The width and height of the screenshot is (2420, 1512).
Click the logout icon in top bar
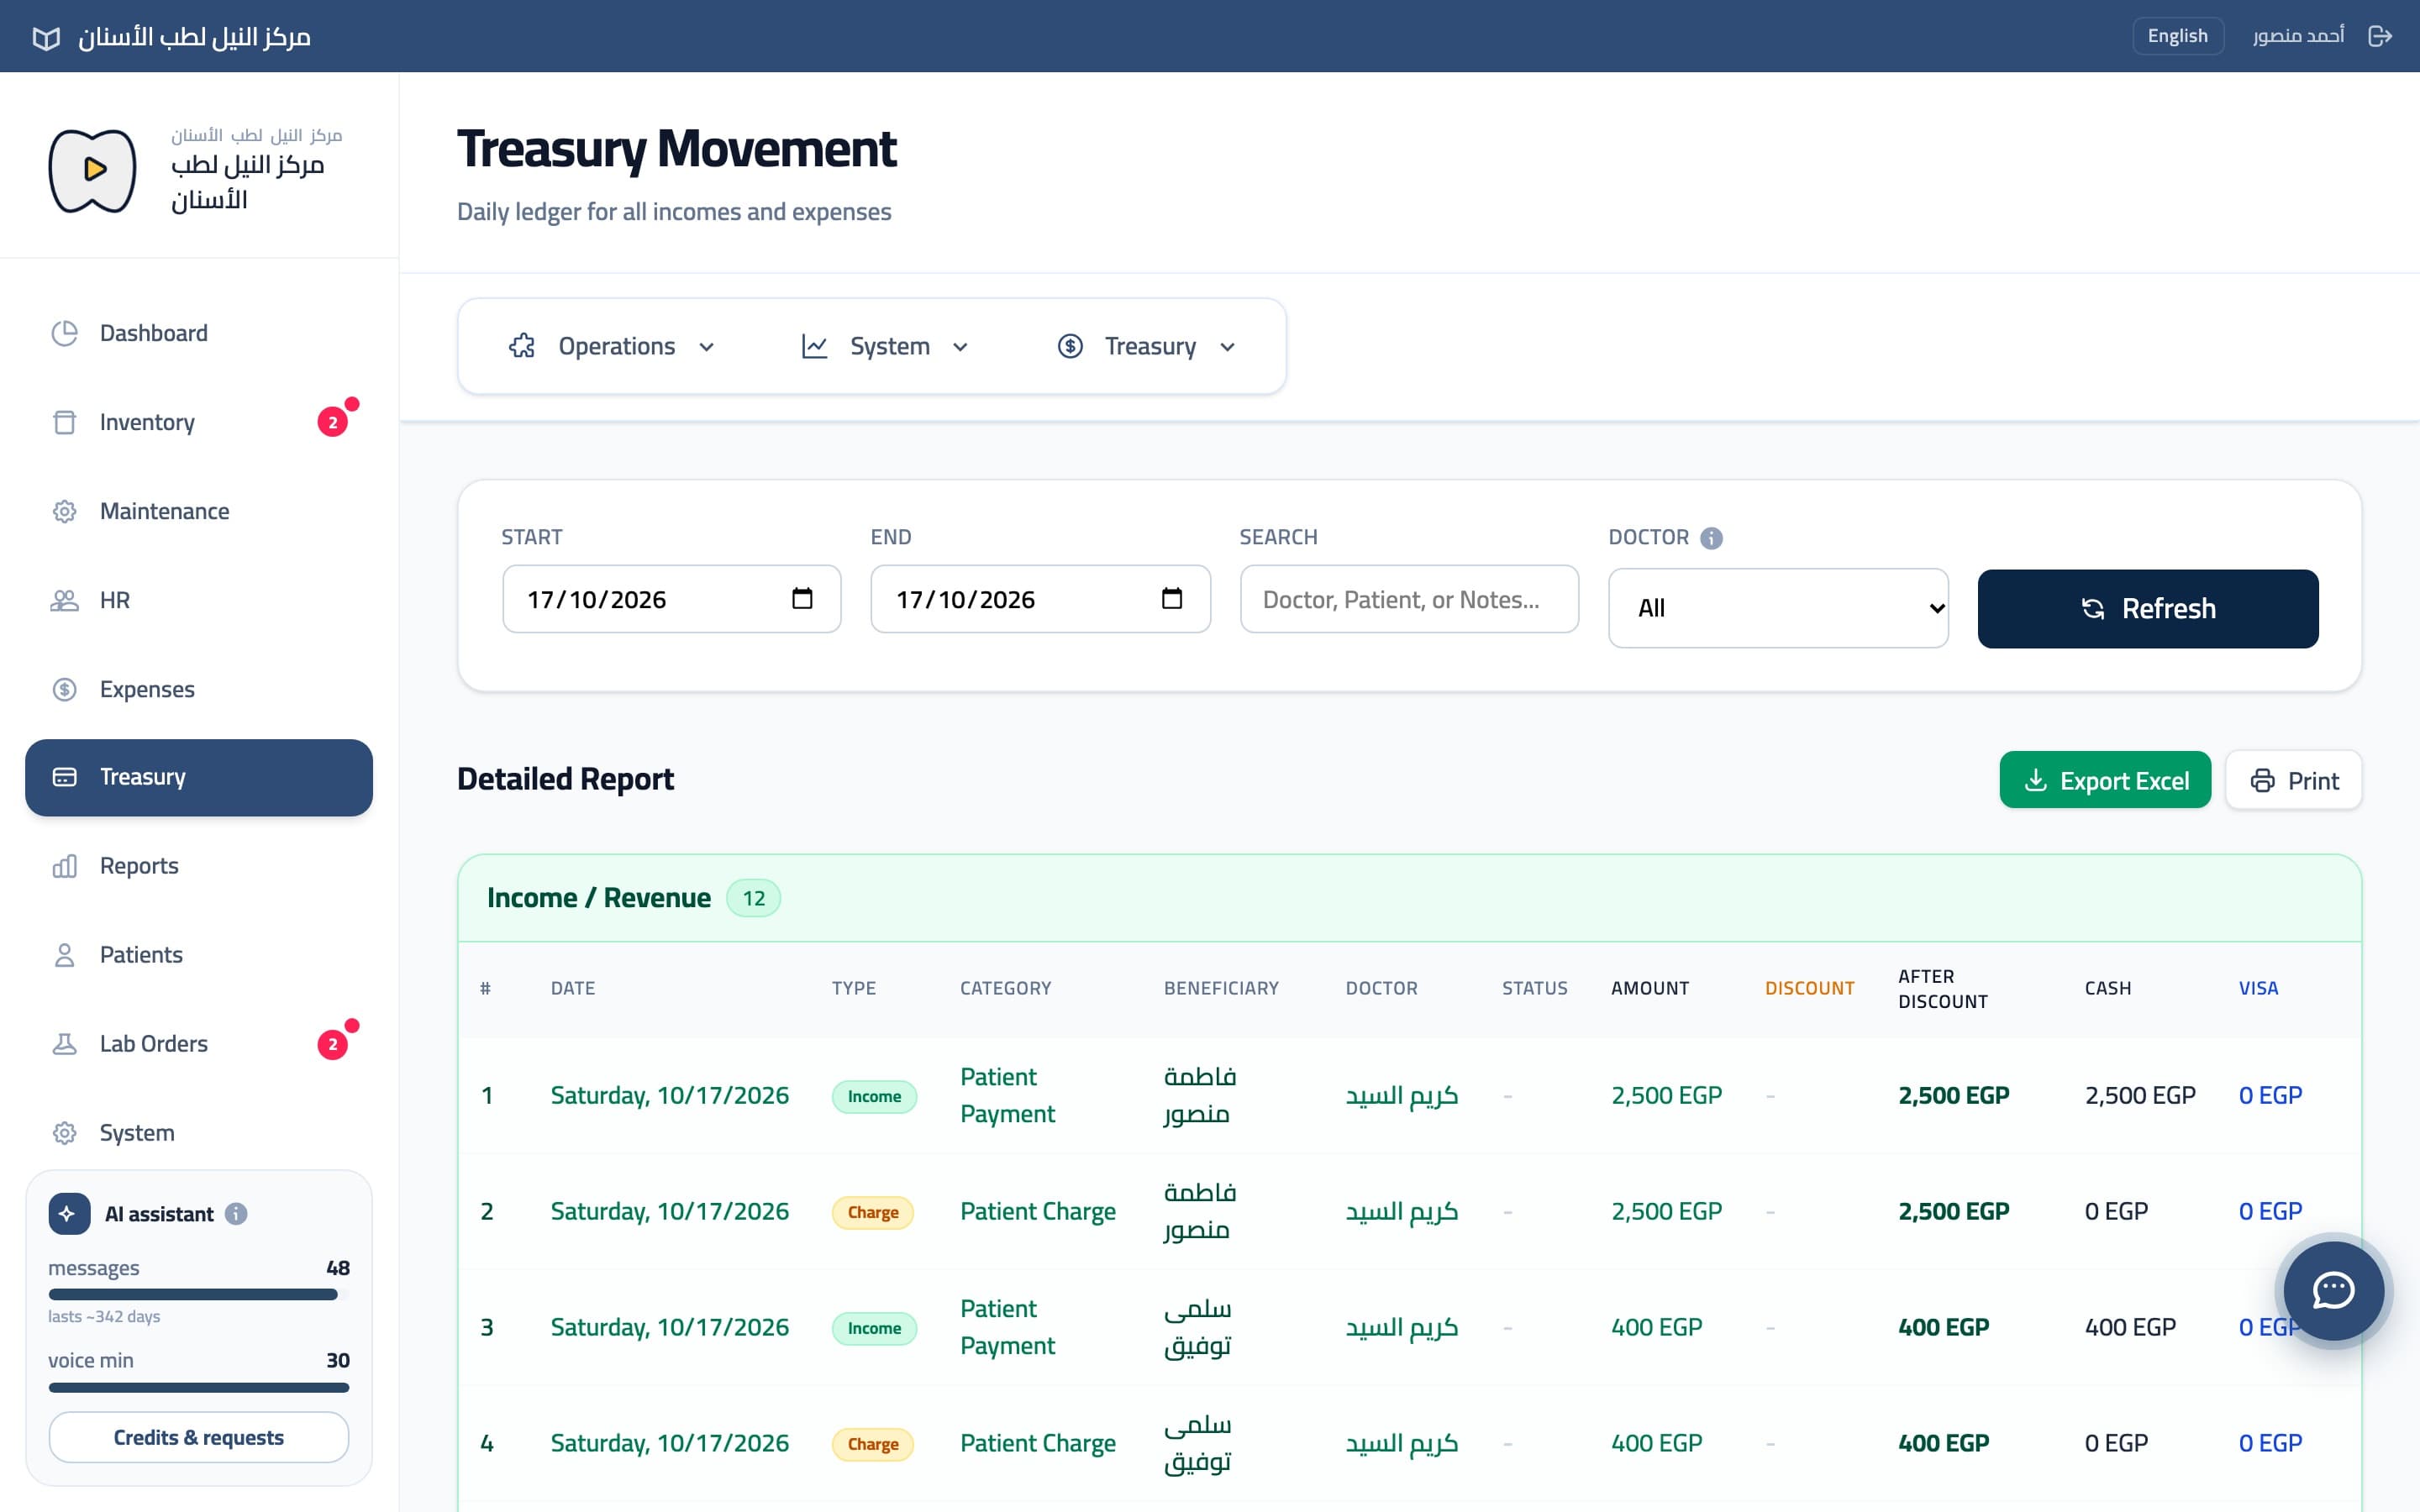click(2380, 36)
